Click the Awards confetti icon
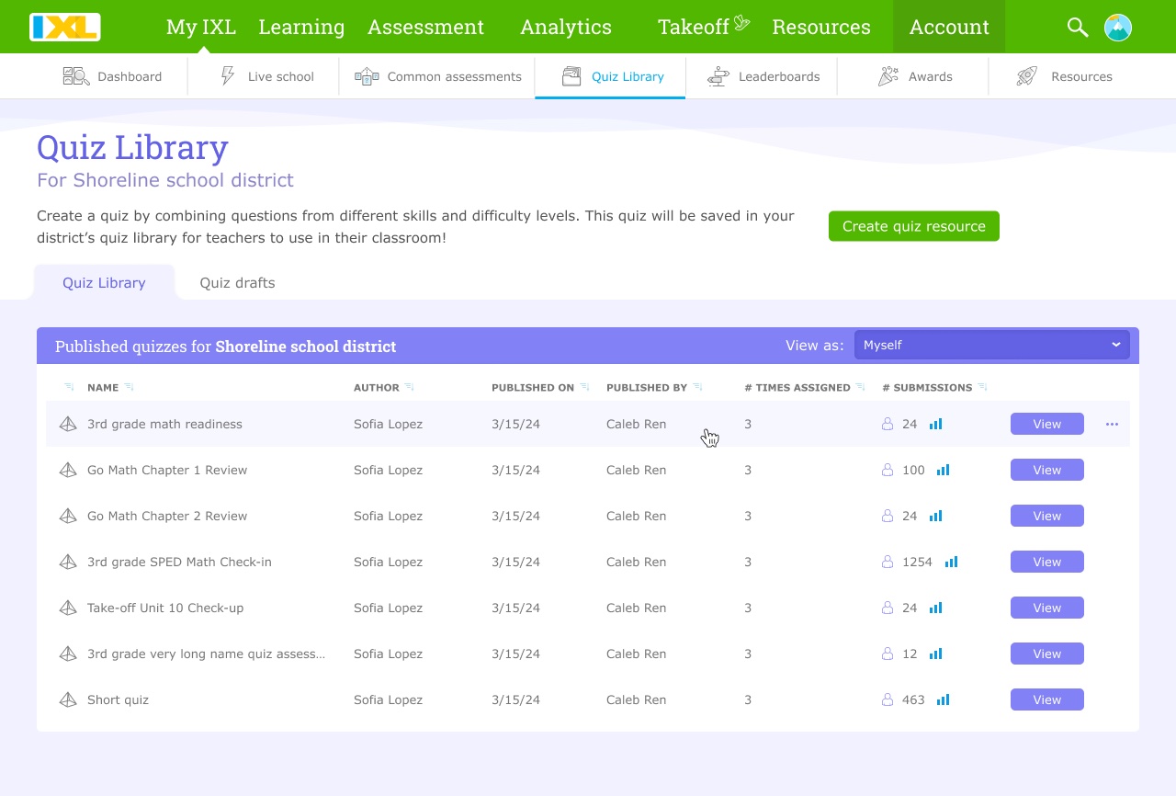 888,76
